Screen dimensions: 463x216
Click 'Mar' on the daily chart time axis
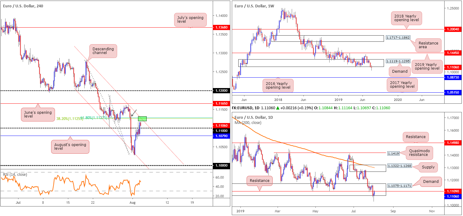pos(277,211)
